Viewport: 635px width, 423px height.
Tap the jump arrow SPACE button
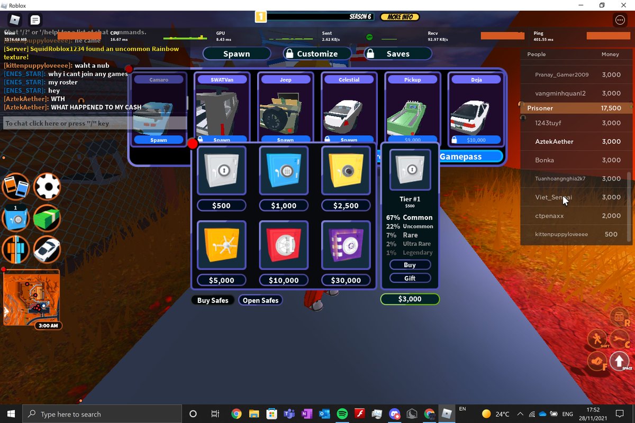pyautogui.click(x=619, y=361)
